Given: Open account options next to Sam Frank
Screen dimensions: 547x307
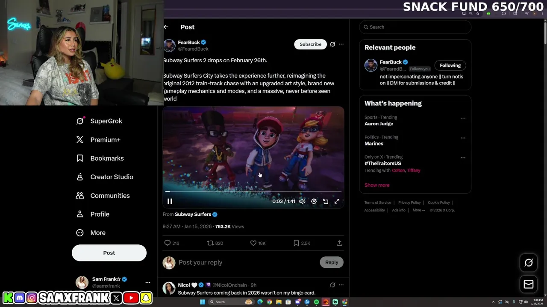Looking at the screenshot, I should coord(148,282).
